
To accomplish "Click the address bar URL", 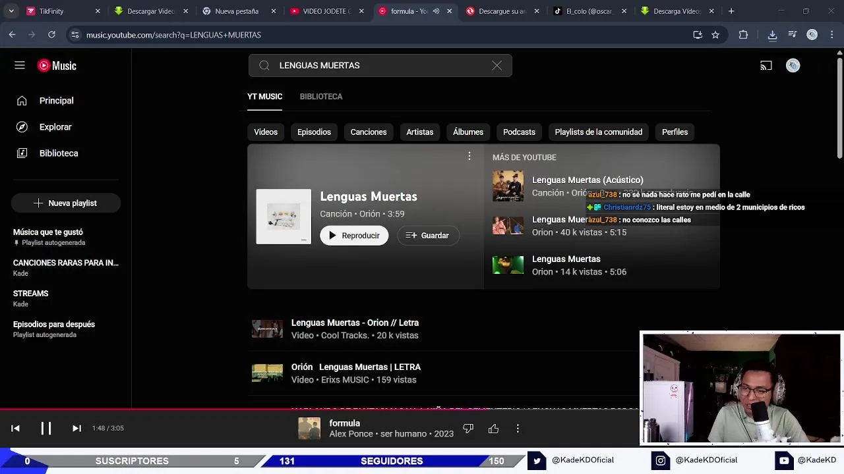I will (173, 35).
